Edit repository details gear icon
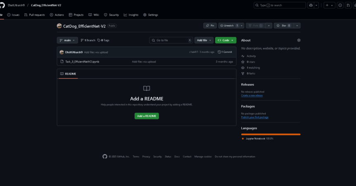The width and height of the screenshot is (356, 186). click(299, 40)
